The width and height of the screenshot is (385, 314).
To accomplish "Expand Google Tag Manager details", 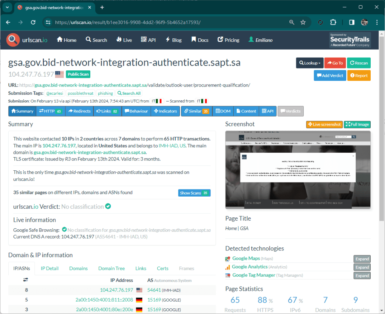I will coord(362,276).
